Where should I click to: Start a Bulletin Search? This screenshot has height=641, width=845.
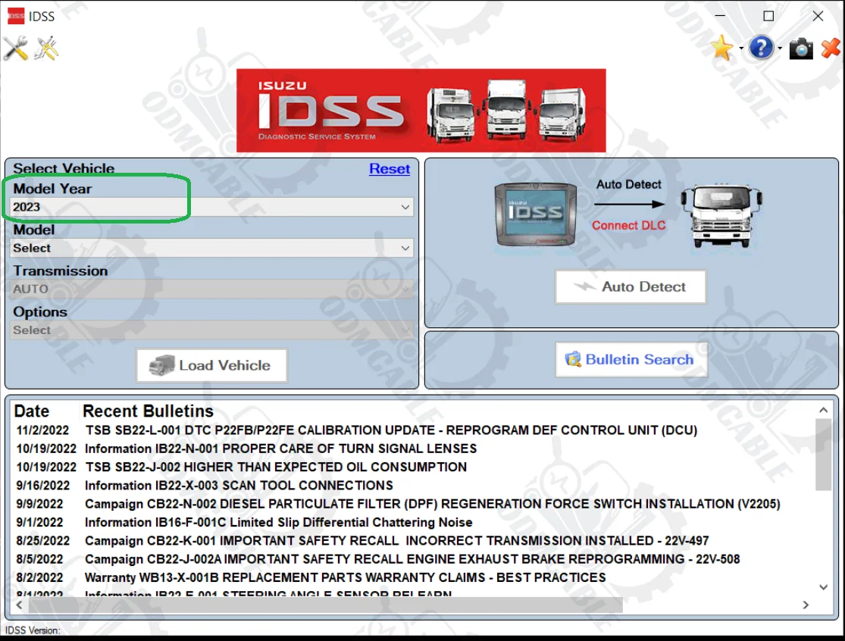pos(631,359)
